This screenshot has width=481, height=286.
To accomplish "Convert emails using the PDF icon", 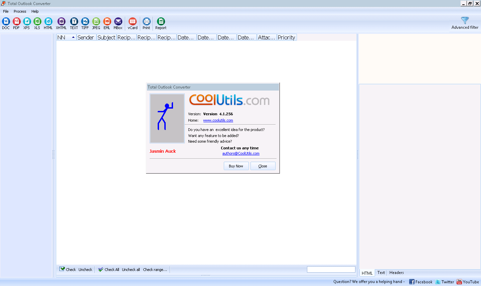I will coord(16,23).
